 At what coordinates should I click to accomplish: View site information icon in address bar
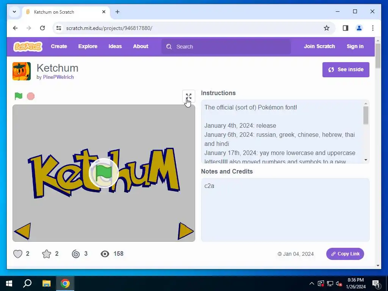click(x=59, y=28)
